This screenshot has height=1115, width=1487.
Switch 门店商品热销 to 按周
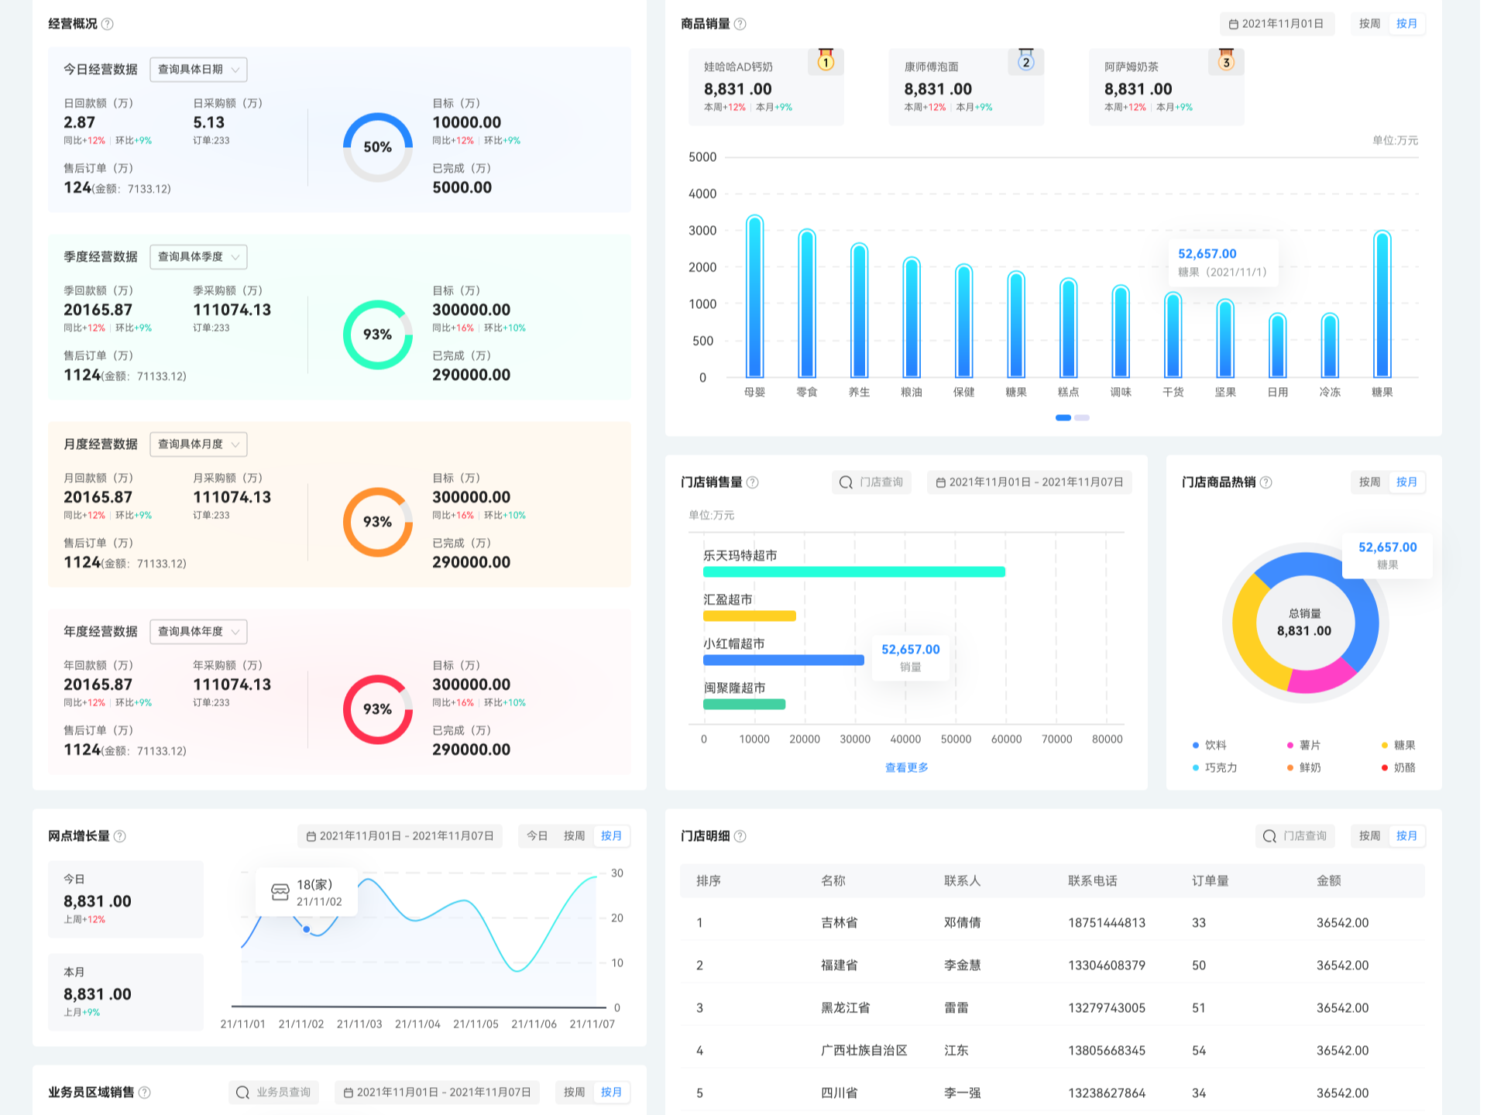click(x=1369, y=482)
